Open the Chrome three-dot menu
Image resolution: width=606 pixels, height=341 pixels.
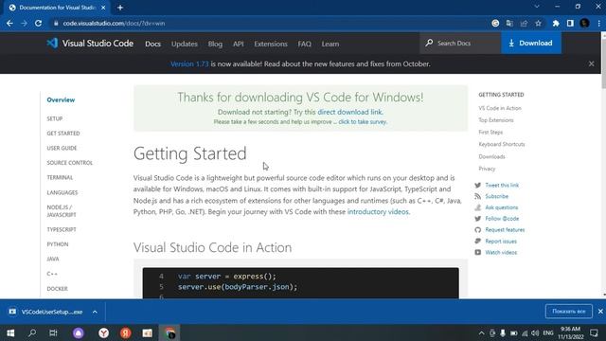598,23
